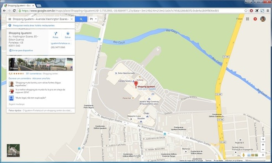
Task: Open the account profile picture
Action: pos(263,19)
